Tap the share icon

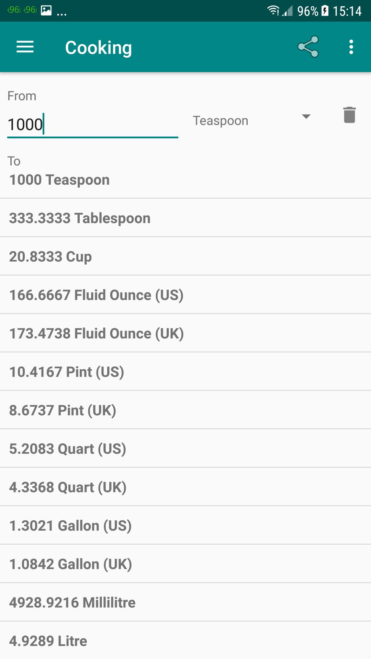308,47
